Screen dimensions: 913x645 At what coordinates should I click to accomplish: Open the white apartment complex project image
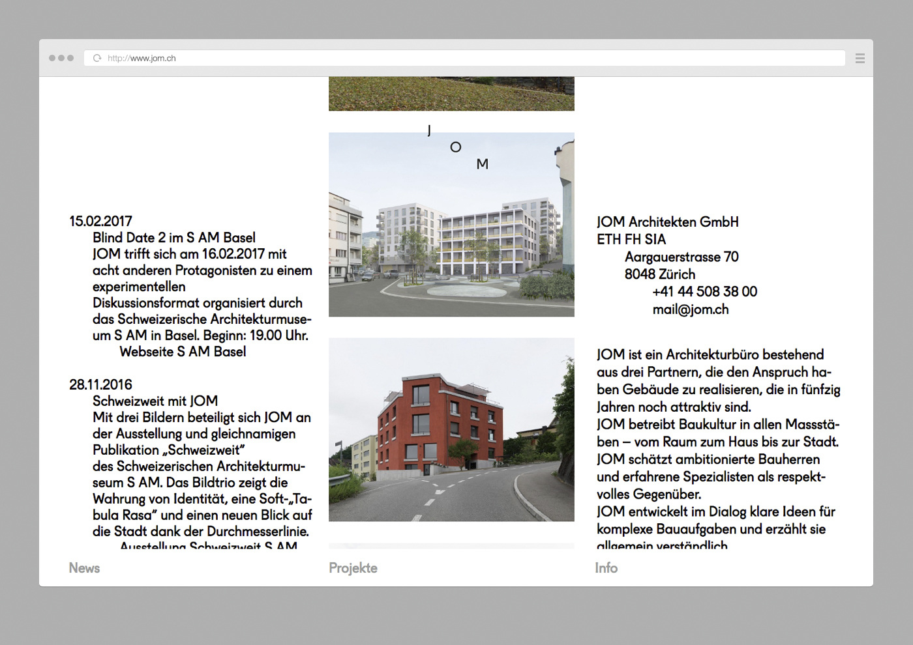(x=451, y=225)
